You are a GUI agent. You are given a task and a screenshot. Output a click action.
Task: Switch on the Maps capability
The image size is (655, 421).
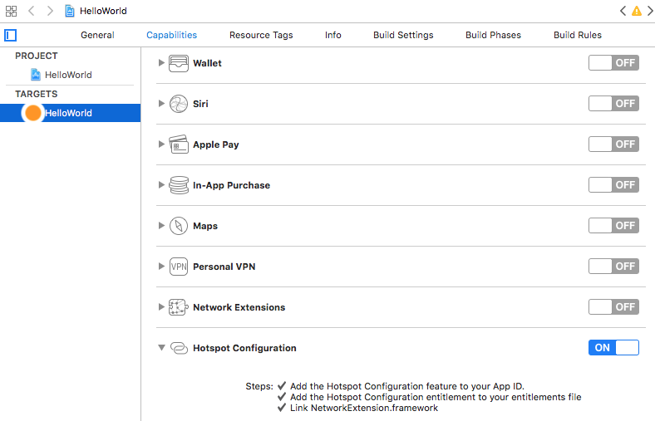(613, 226)
